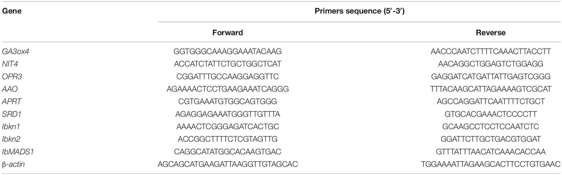562x175 pixels.
Task: Click the NIT4 forward primer sequence
Action: tap(227, 64)
